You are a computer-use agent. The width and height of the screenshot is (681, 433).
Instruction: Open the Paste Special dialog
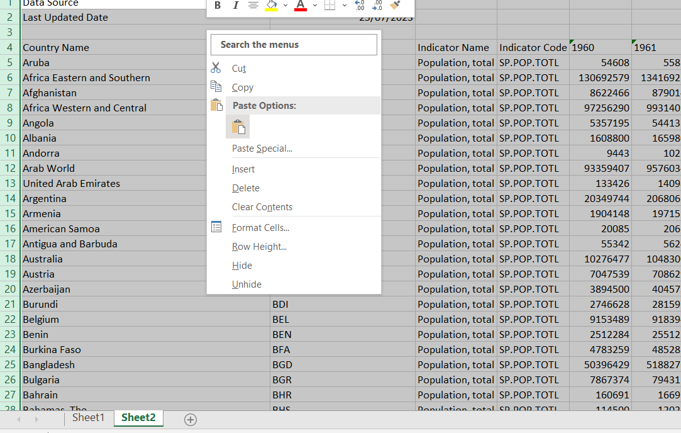pos(262,150)
